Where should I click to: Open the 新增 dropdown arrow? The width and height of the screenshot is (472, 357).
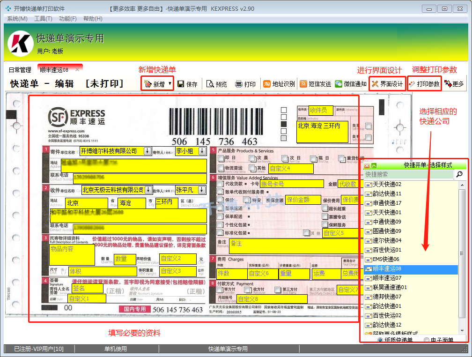coord(170,84)
